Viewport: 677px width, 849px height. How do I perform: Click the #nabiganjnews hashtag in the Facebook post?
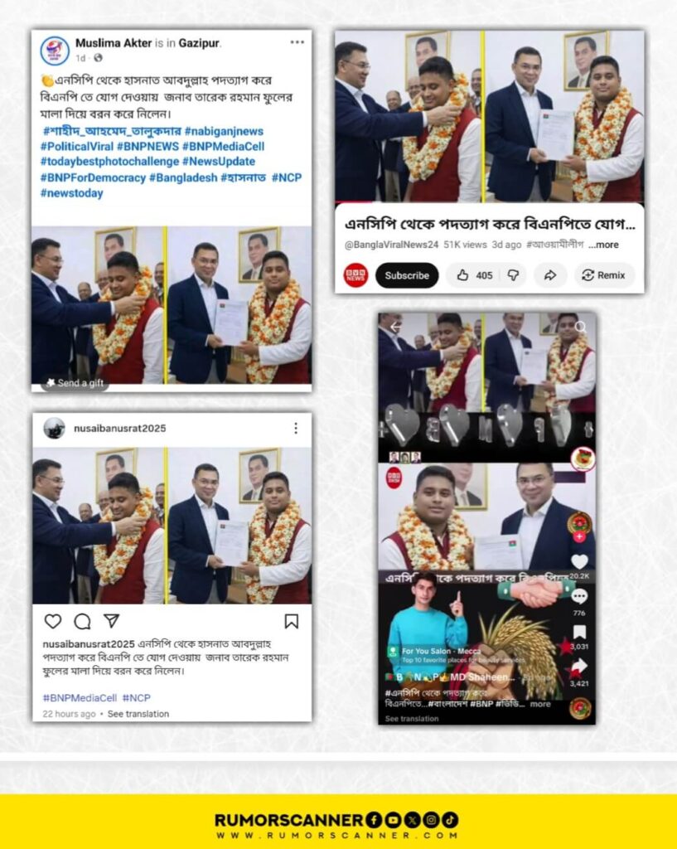(x=224, y=131)
